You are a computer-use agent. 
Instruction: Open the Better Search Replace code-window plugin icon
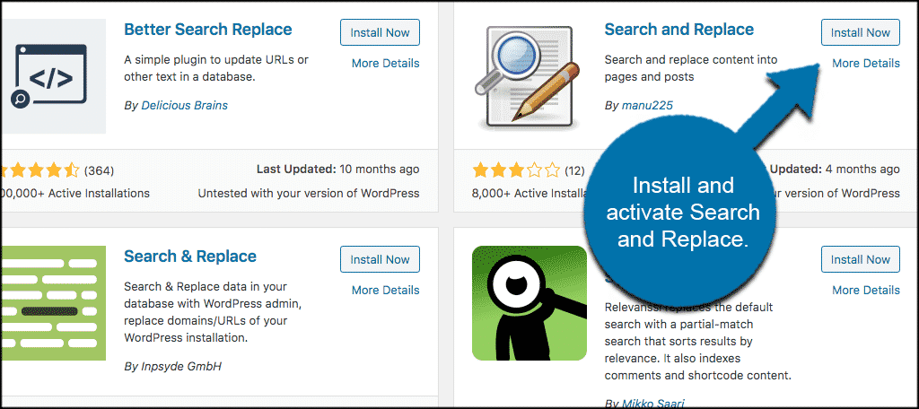(x=53, y=76)
